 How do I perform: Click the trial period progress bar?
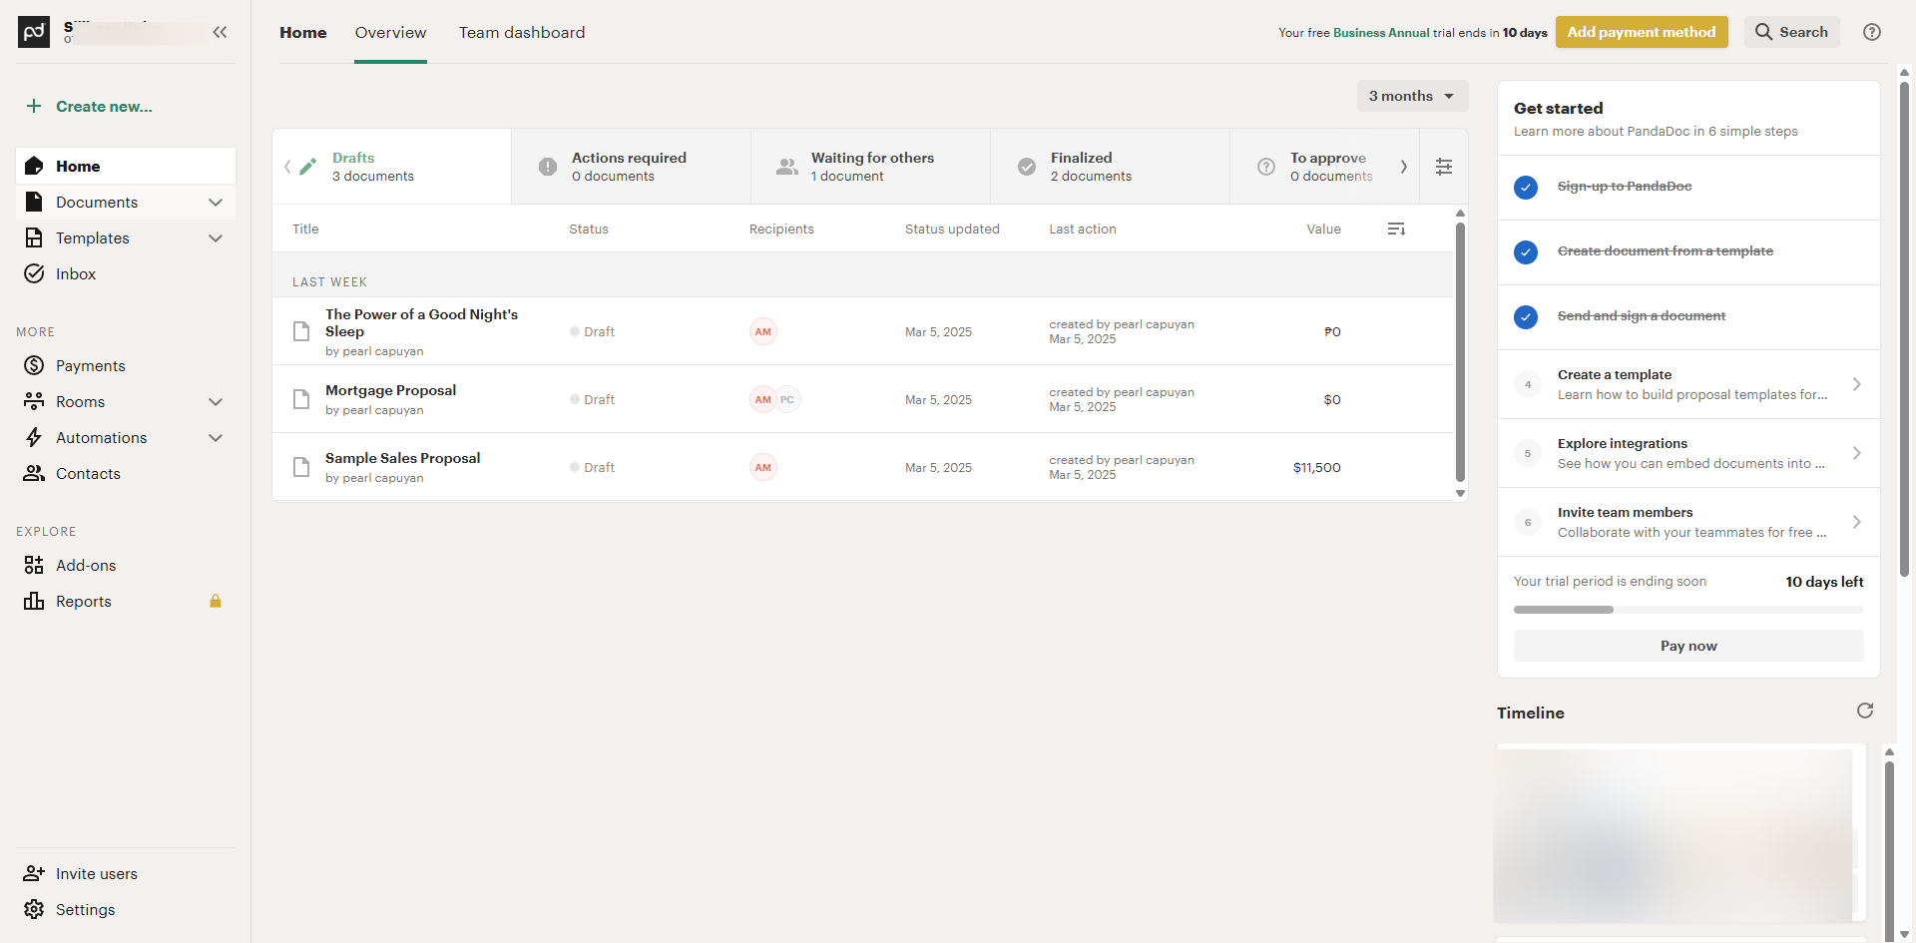1687,610
